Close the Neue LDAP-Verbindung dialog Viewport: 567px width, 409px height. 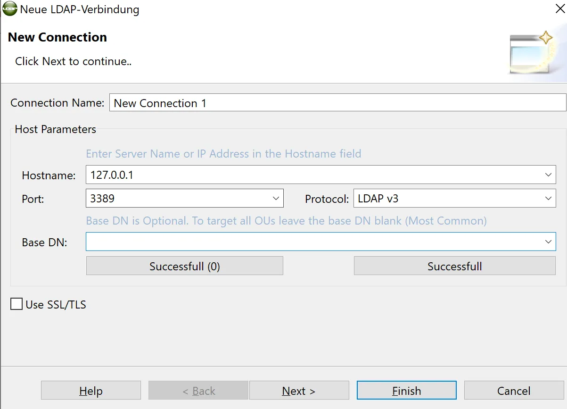[x=560, y=8]
